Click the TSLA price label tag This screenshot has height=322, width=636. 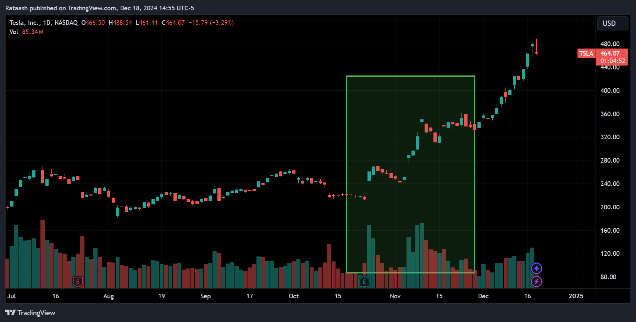tap(586, 53)
